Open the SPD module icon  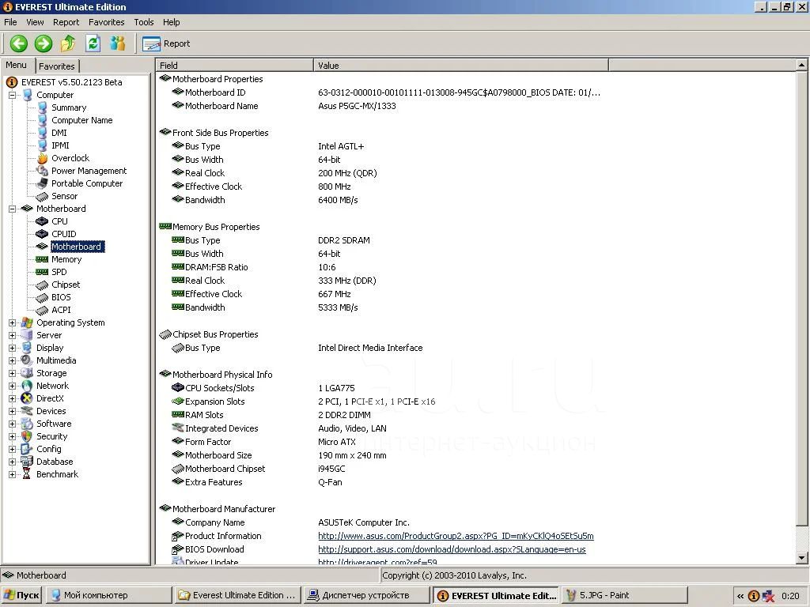[x=43, y=272]
